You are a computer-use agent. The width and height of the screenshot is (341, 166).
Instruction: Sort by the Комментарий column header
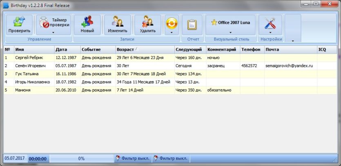[223, 49]
